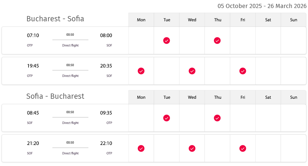Viewport: 308px width, 166px height.
Task: Click the Sofia - Bucharest route heading
Action: pyautogui.click(x=55, y=96)
